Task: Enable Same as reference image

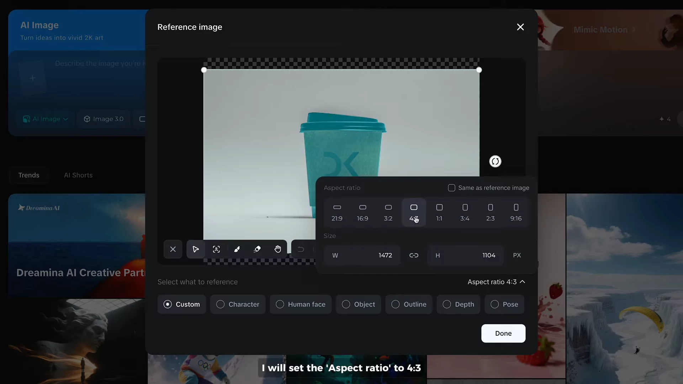Action: (451, 187)
